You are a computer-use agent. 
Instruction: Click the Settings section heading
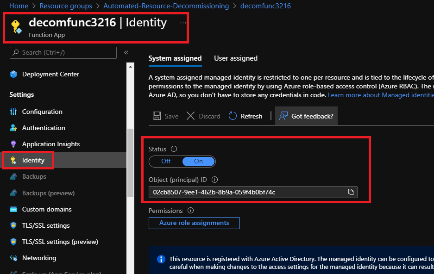pos(22,94)
